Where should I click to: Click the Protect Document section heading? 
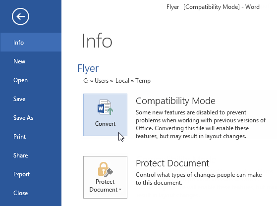[172, 163]
